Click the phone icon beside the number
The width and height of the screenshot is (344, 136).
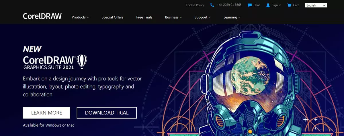click(212, 5)
